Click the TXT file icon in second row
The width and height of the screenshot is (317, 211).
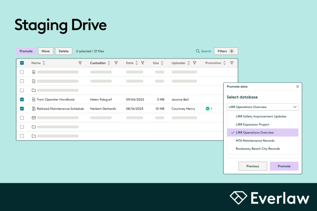[x=33, y=81]
